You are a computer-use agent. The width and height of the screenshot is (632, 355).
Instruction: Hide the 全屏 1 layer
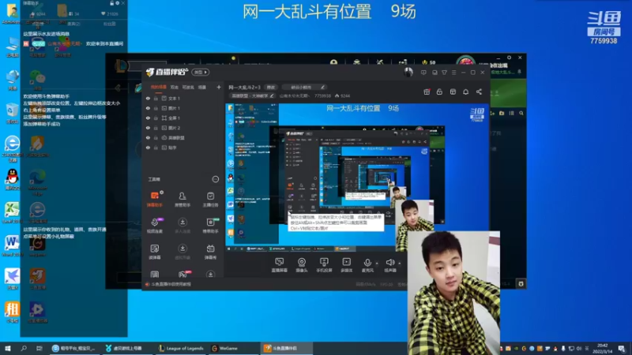[x=148, y=118]
